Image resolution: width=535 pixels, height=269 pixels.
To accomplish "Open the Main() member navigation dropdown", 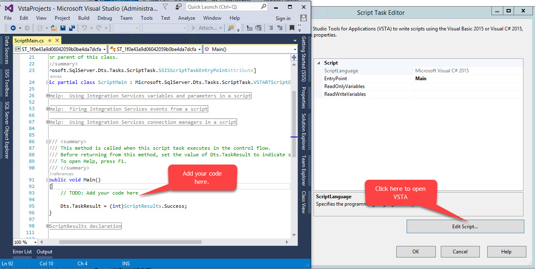I will [295, 49].
